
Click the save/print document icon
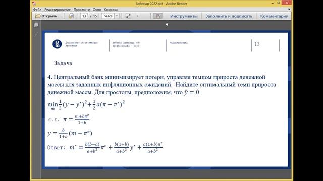(71, 16)
